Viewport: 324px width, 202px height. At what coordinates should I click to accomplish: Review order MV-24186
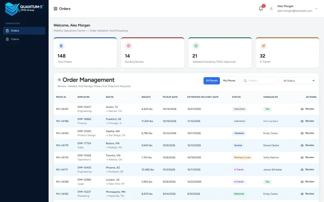(307, 121)
